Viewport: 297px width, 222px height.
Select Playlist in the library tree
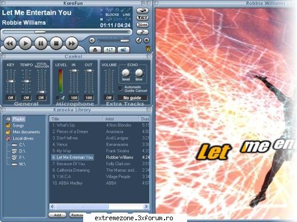click(18, 119)
